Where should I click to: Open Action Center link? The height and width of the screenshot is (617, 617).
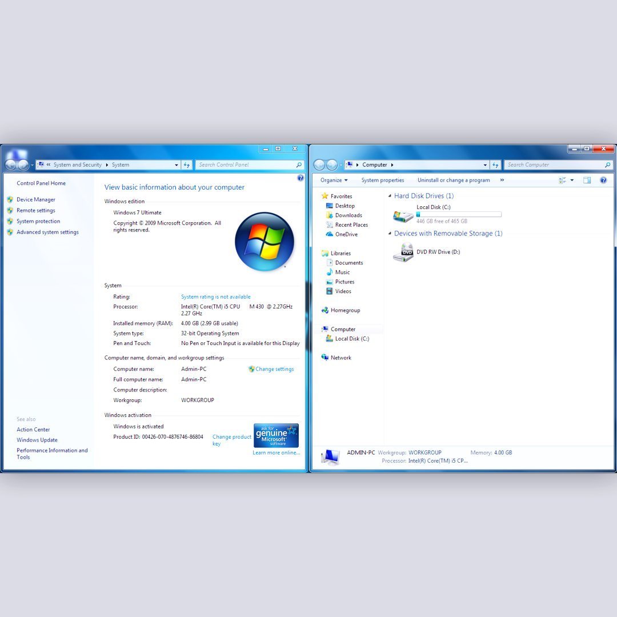pos(34,430)
